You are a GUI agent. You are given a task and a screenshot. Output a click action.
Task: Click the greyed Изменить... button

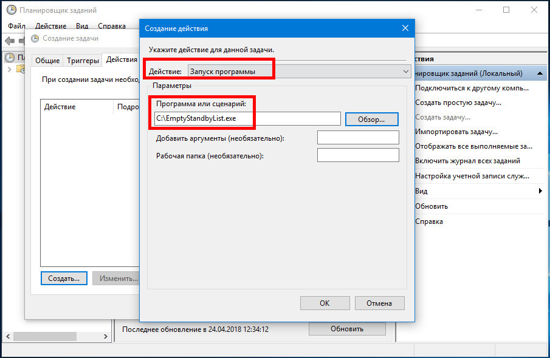pyautogui.click(x=116, y=278)
